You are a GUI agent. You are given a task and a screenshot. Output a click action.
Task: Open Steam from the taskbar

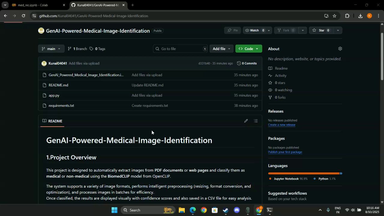pyautogui.click(x=226, y=210)
